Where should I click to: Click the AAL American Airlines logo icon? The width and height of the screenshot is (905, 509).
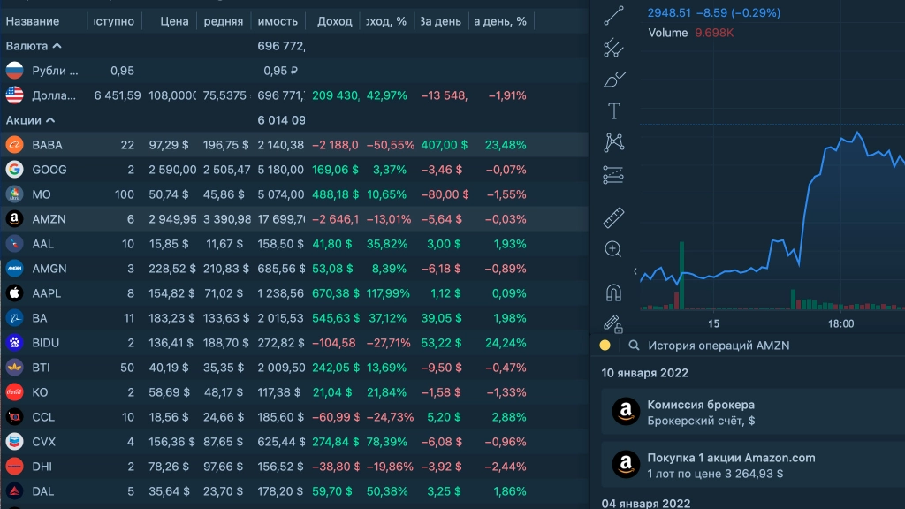tap(14, 244)
